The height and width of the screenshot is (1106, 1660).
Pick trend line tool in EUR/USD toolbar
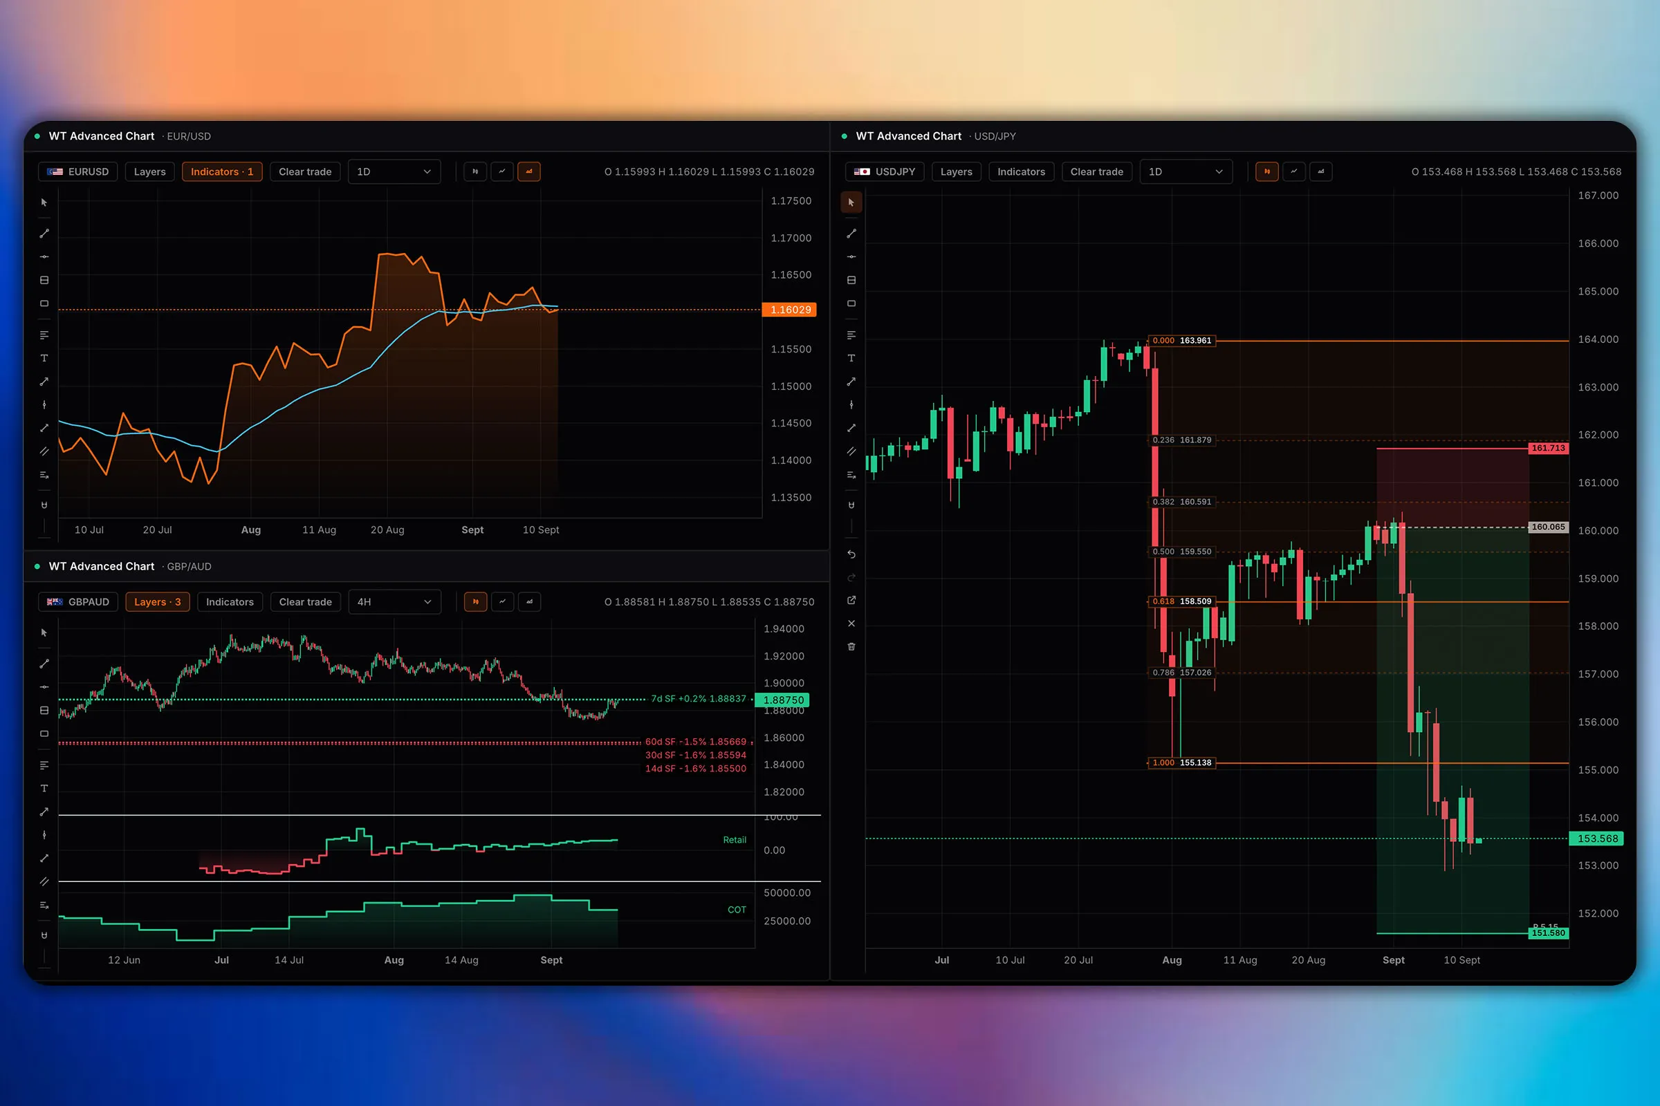44,234
